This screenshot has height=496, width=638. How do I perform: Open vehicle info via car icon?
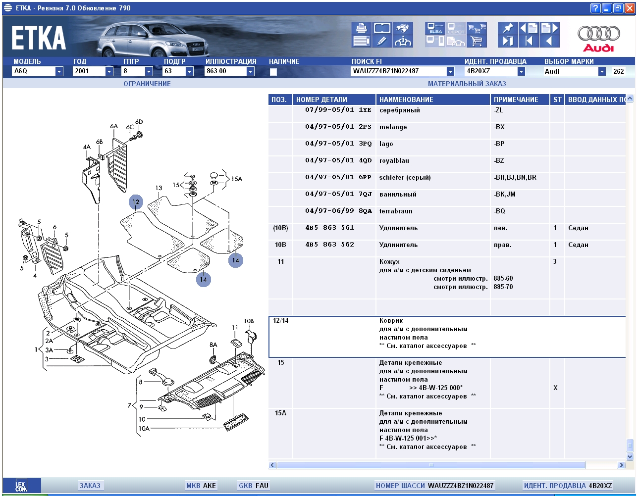403,42
